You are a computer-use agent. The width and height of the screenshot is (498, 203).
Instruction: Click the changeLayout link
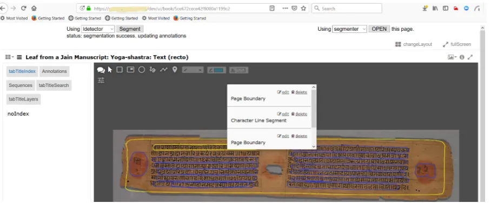tap(414, 44)
